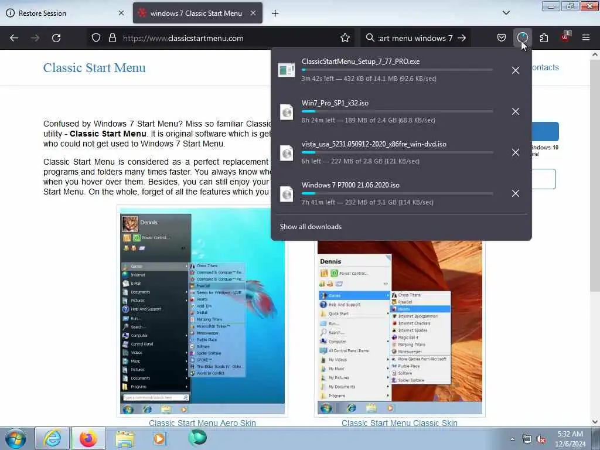Viewport: 600px width, 450px height.
Task: Select Win7_Pro_SP1_x32.iso file name
Action: (335, 103)
